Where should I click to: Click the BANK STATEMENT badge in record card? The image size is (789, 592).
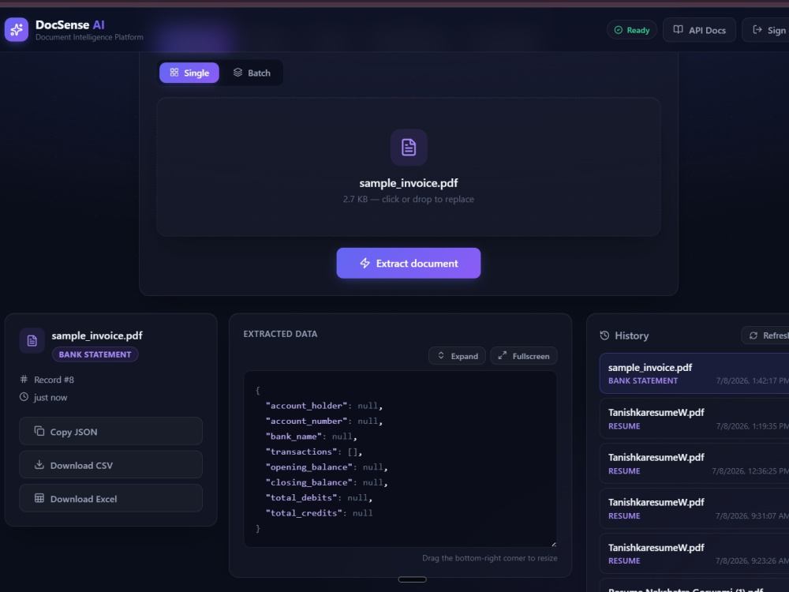coord(95,354)
